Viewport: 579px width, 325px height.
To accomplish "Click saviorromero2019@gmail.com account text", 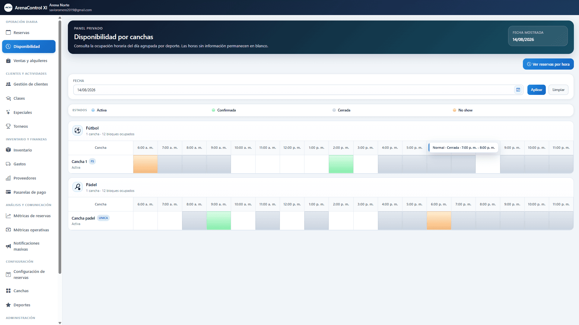I will coord(71,10).
